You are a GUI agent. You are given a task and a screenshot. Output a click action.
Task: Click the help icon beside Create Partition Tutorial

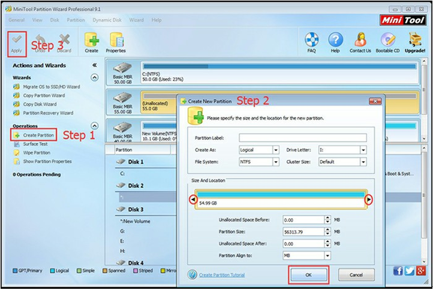point(192,274)
